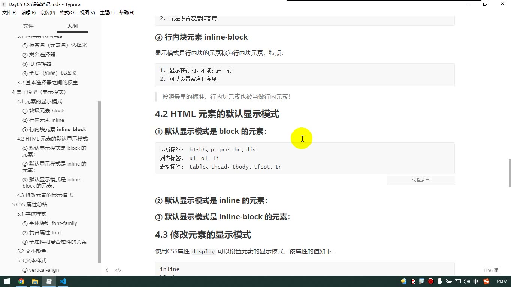Open the 段落(P) menu
This screenshot has height=287, width=511.
pos(48,13)
